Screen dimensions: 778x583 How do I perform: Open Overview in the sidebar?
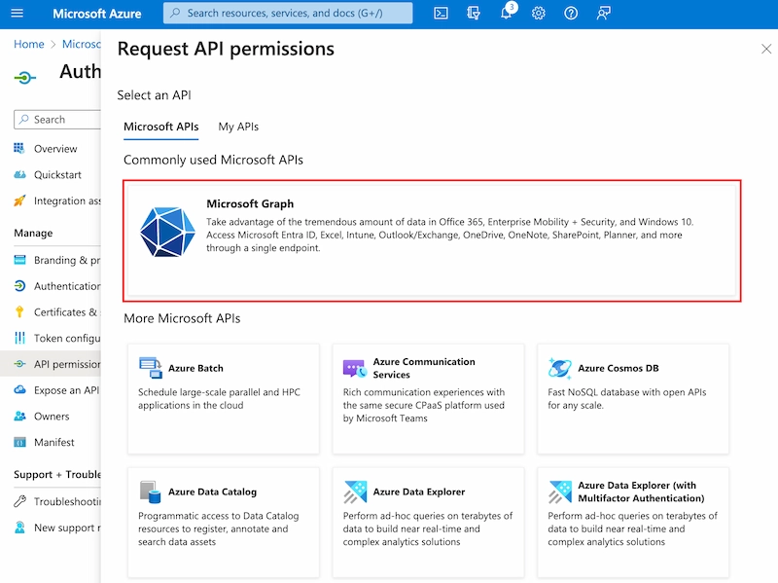(55, 149)
